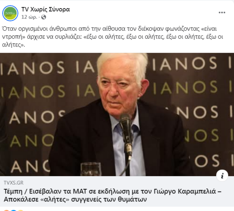
Task: Click the globe public audience icon
Action: (x=44, y=17)
